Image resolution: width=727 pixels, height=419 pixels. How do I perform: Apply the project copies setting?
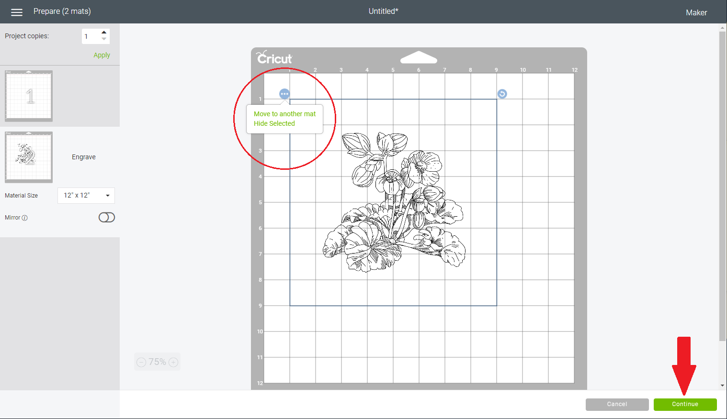(x=102, y=55)
